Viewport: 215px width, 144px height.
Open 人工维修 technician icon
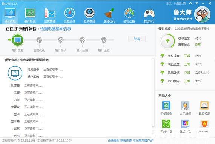pos(185,105)
